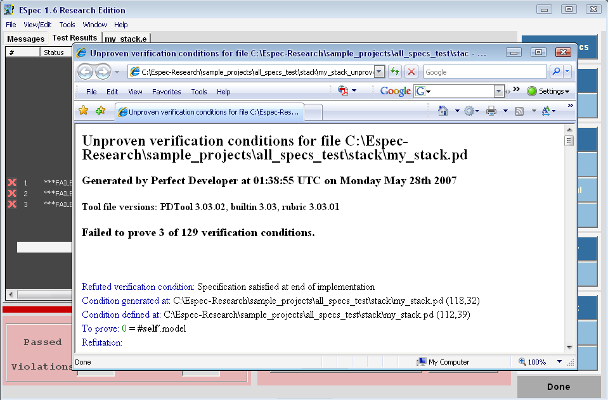Click the IE Back navigation arrow

point(86,72)
